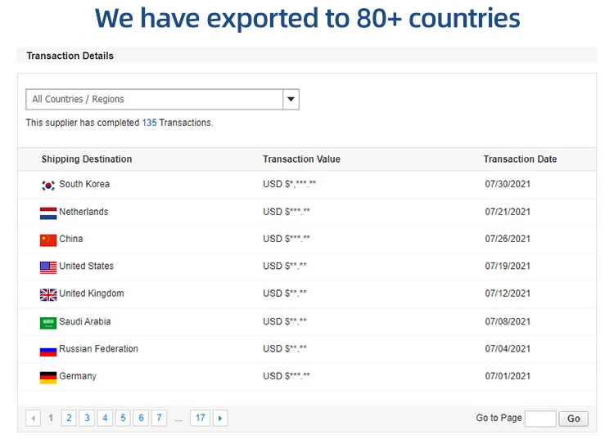Click the Germany flag icon
The width and height of the screenshot is (614, 439).
pyautogui.click(x=48, y=377)
